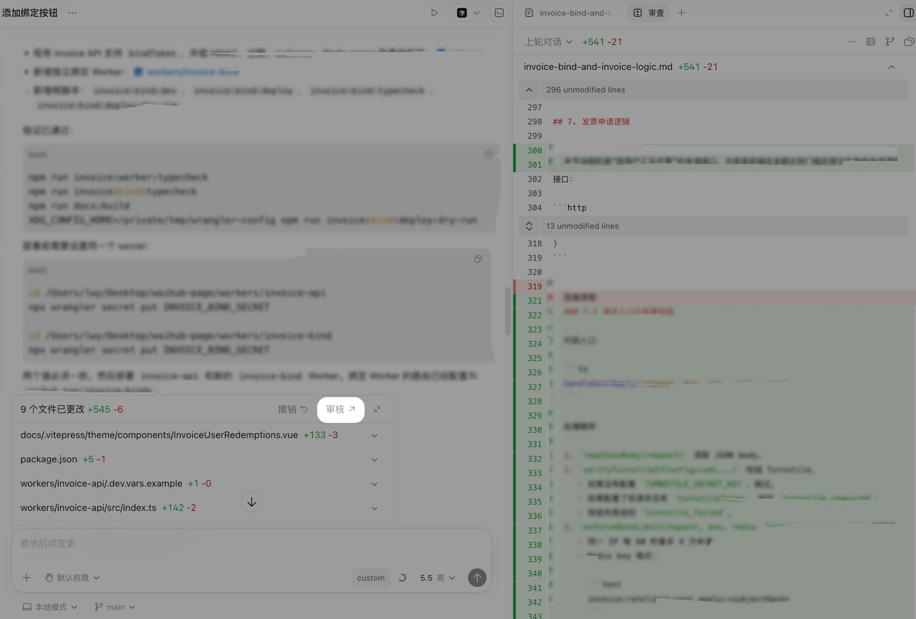
Task: Click the run play icon in the header
Action: (x=434, y=13)
